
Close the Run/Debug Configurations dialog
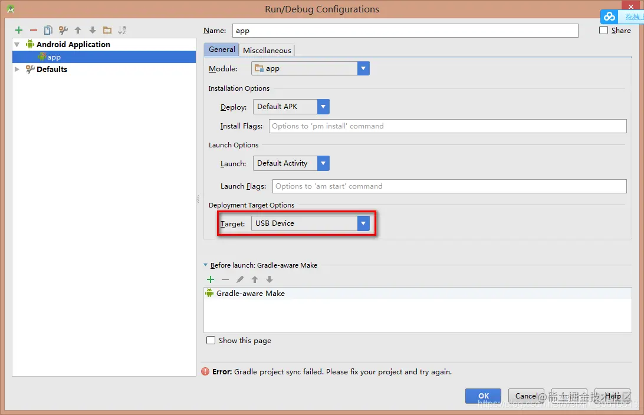click(x=631, y=6)
